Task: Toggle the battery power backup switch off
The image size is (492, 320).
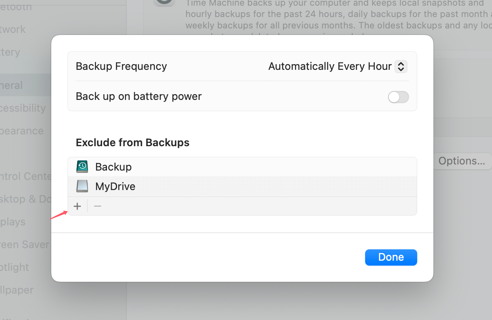Action: [398, 97]
